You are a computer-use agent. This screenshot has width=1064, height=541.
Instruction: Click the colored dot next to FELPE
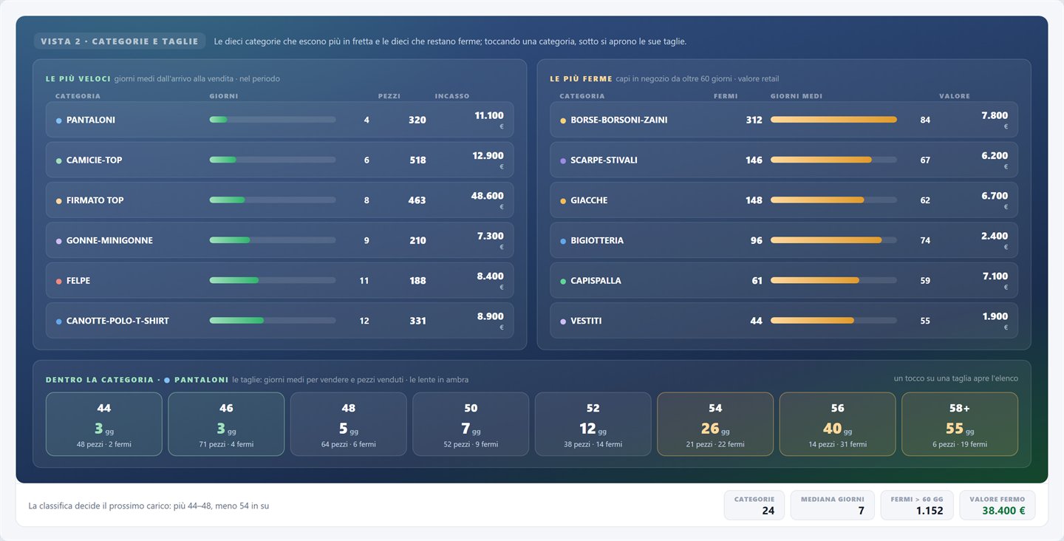pyautogui.click(x=58, y=281)
